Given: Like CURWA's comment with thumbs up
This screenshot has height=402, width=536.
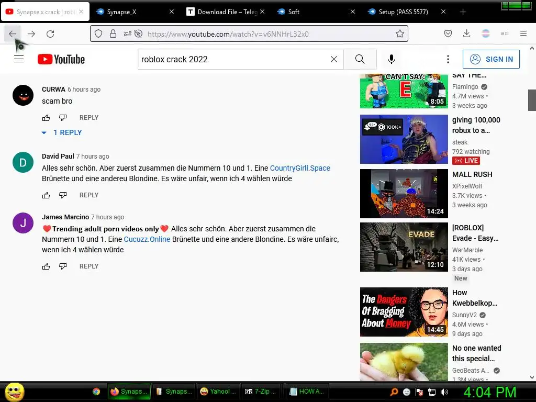Looking at the screenshot, I should pos(46,118).
